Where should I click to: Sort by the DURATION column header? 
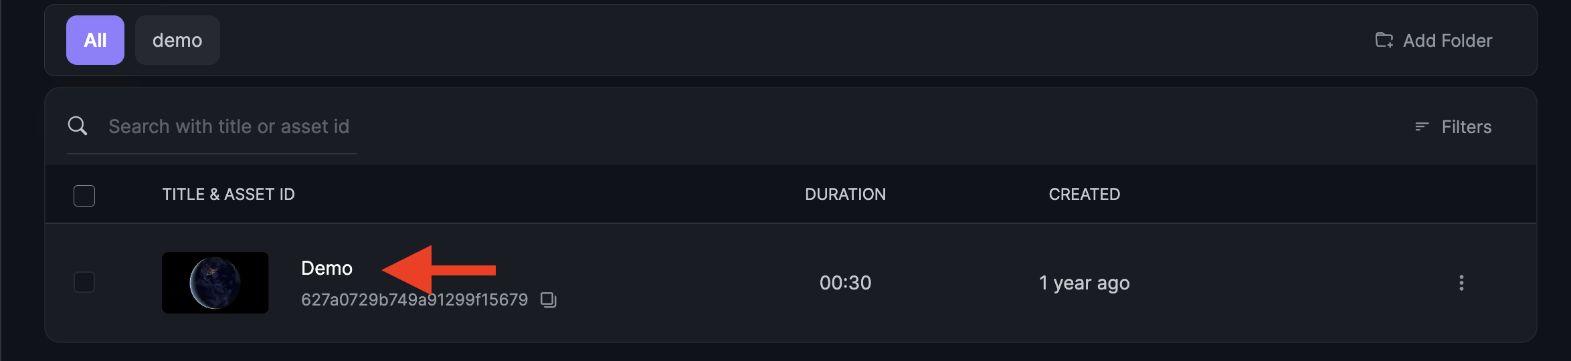(845, 195)
